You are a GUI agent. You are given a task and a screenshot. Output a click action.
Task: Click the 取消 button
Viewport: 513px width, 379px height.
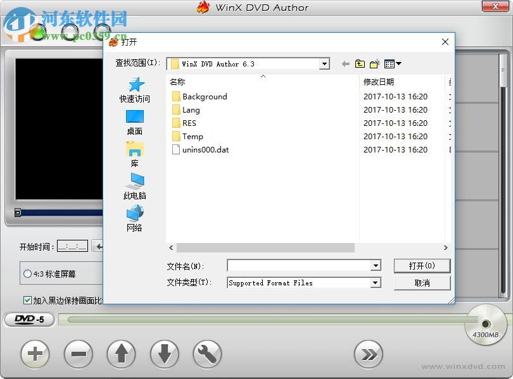(422, 283)
